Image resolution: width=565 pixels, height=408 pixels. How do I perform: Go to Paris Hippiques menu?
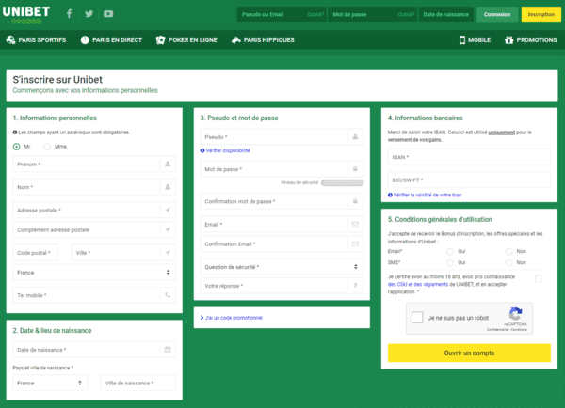pos(263,39)
